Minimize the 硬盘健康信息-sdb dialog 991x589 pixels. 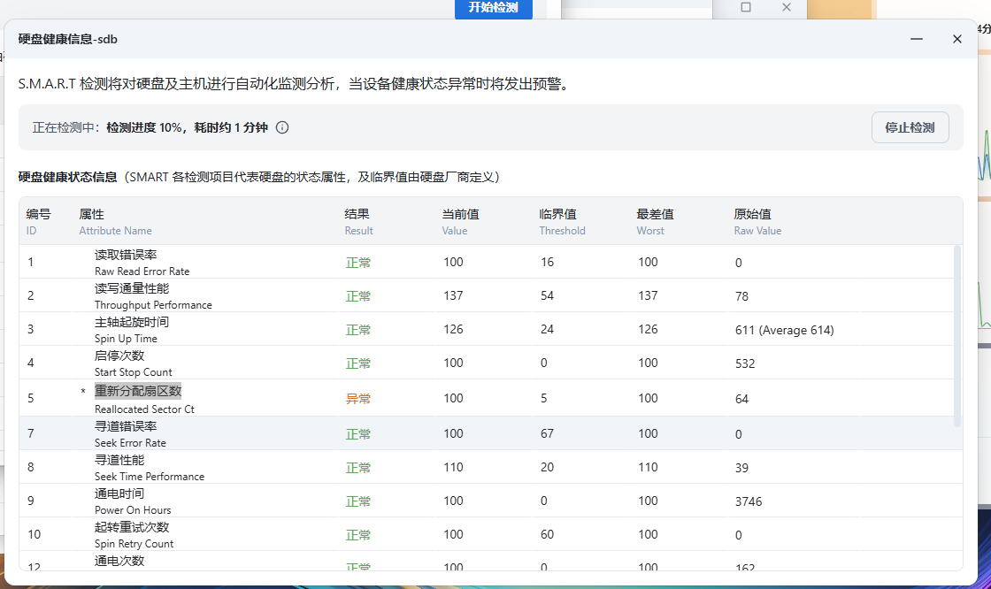click(917, 39)
